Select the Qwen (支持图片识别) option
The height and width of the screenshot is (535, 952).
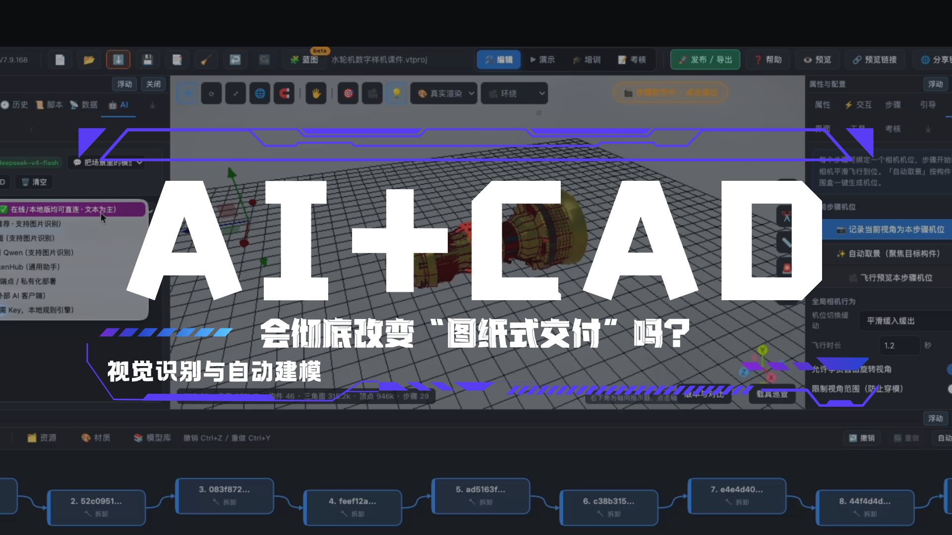pyautogui.click(x=73, y=253)
